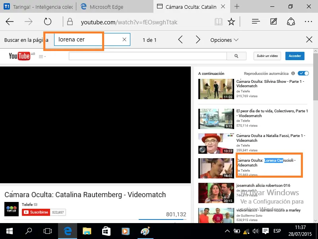
Task: Open Reading view book icon
Action: [219, 22]
